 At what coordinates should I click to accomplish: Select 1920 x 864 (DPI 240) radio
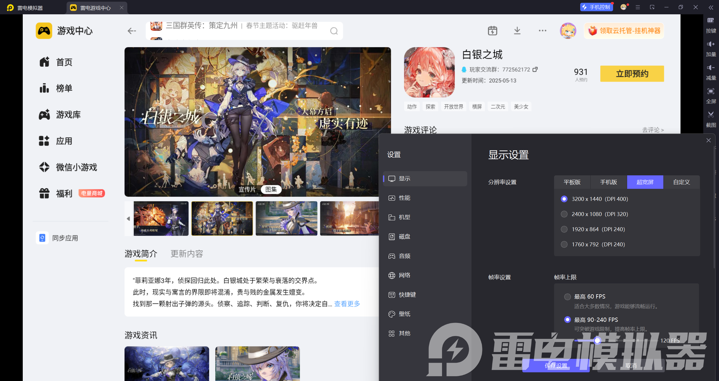click(564, 229)
